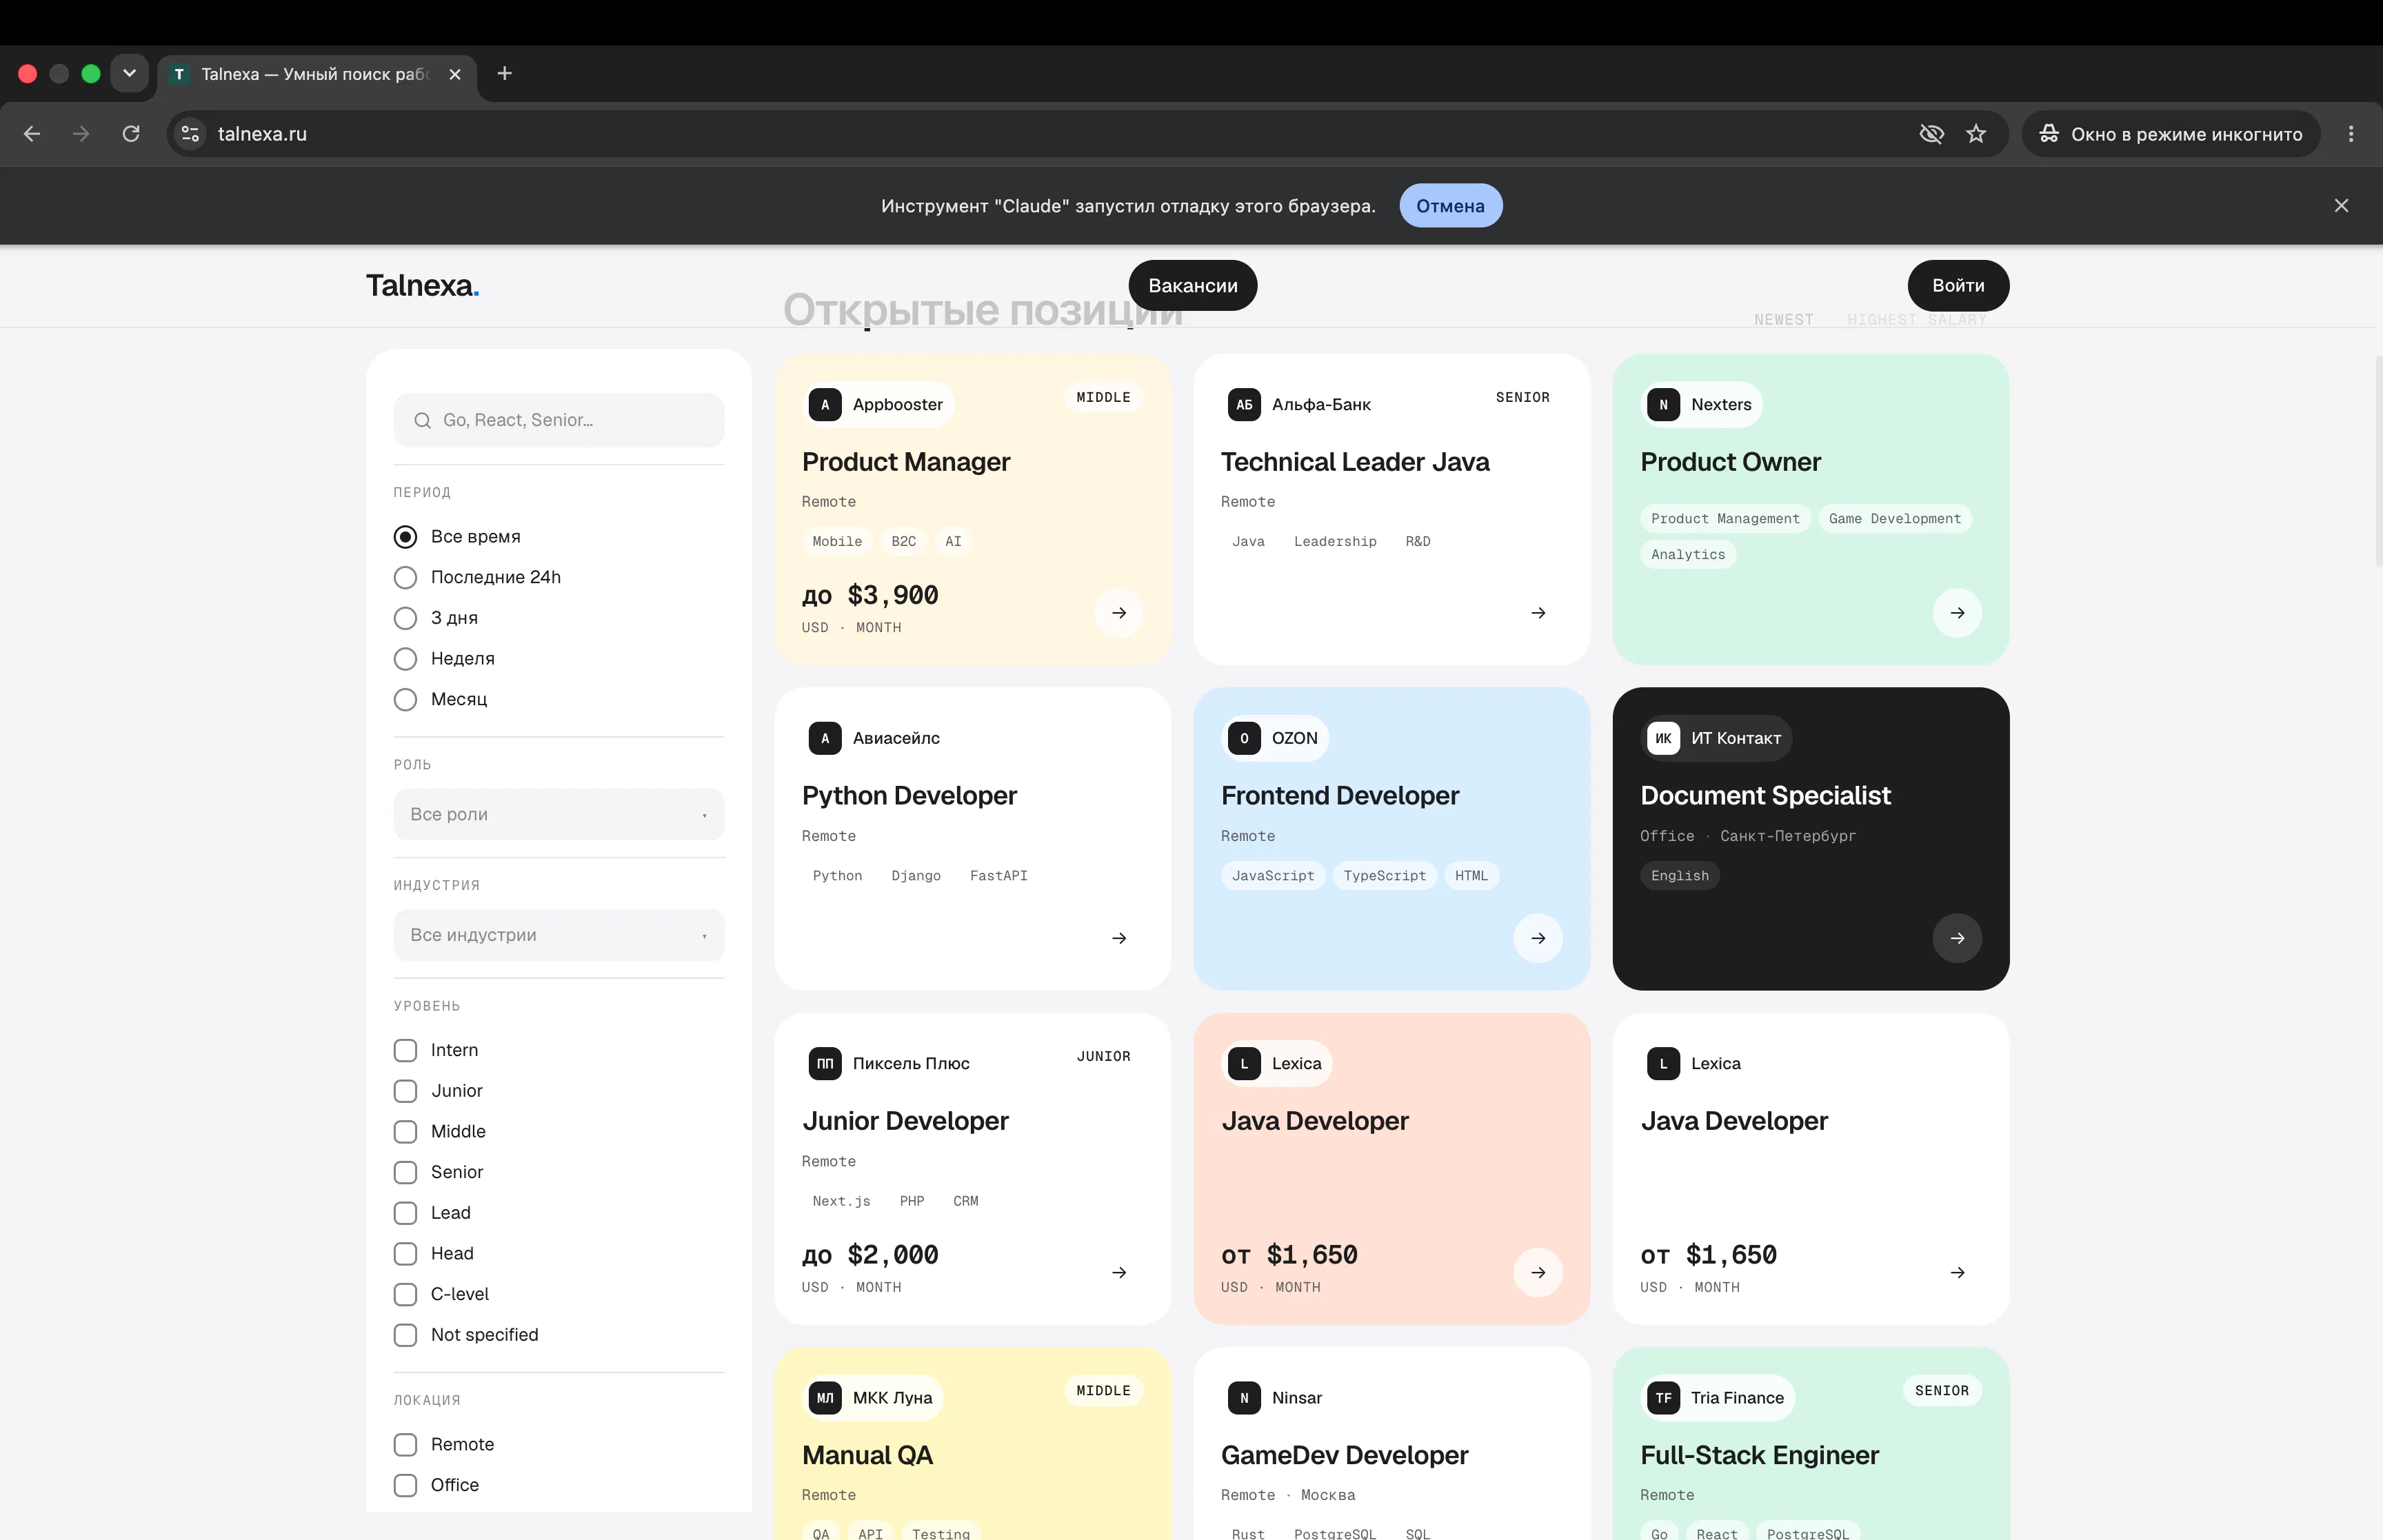
Task: Check the Remote location checkbox
Action: tap(405, 1445)
